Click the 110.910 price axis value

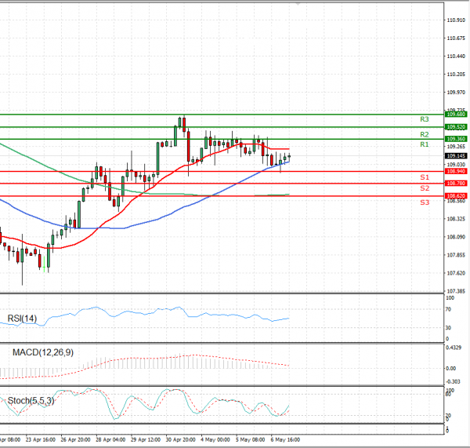pos(456,20)
